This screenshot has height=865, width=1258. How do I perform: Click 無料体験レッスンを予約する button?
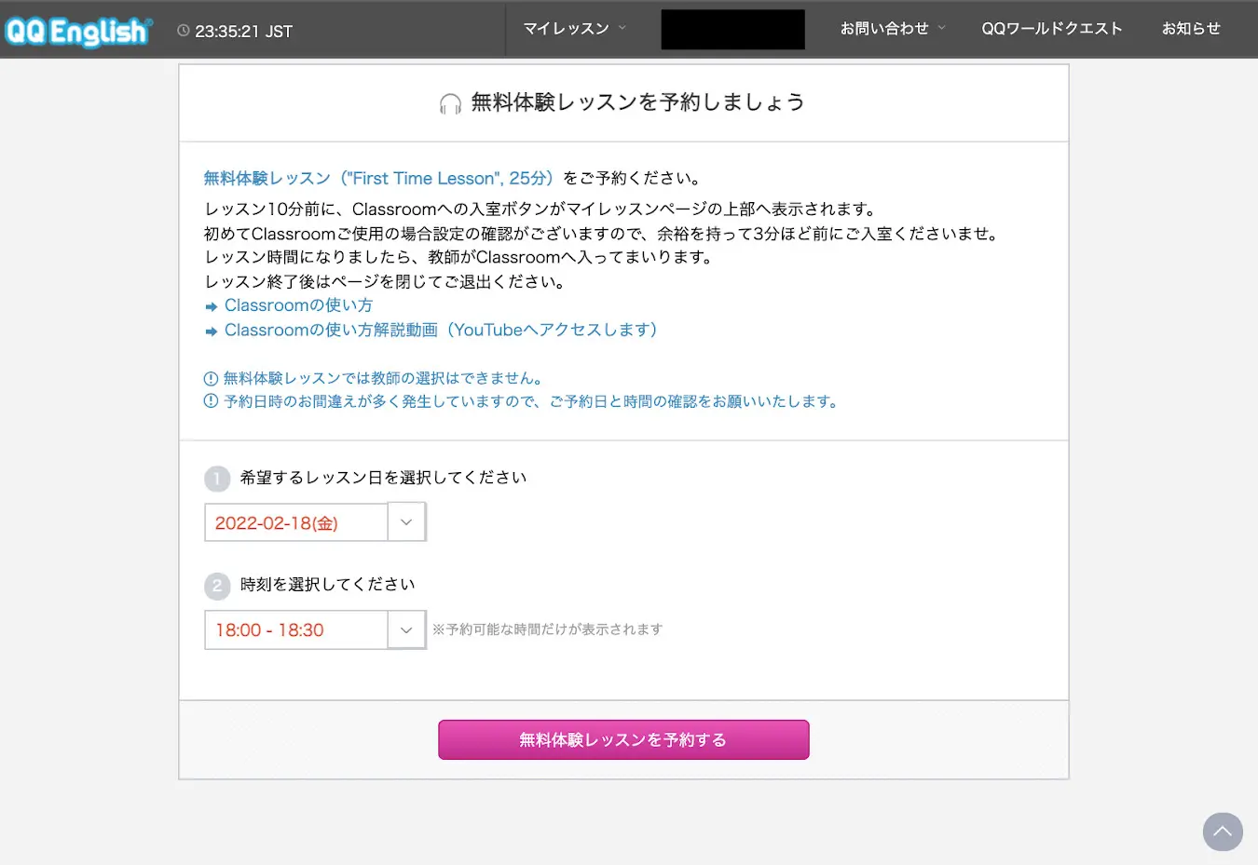tap(623, 739)
